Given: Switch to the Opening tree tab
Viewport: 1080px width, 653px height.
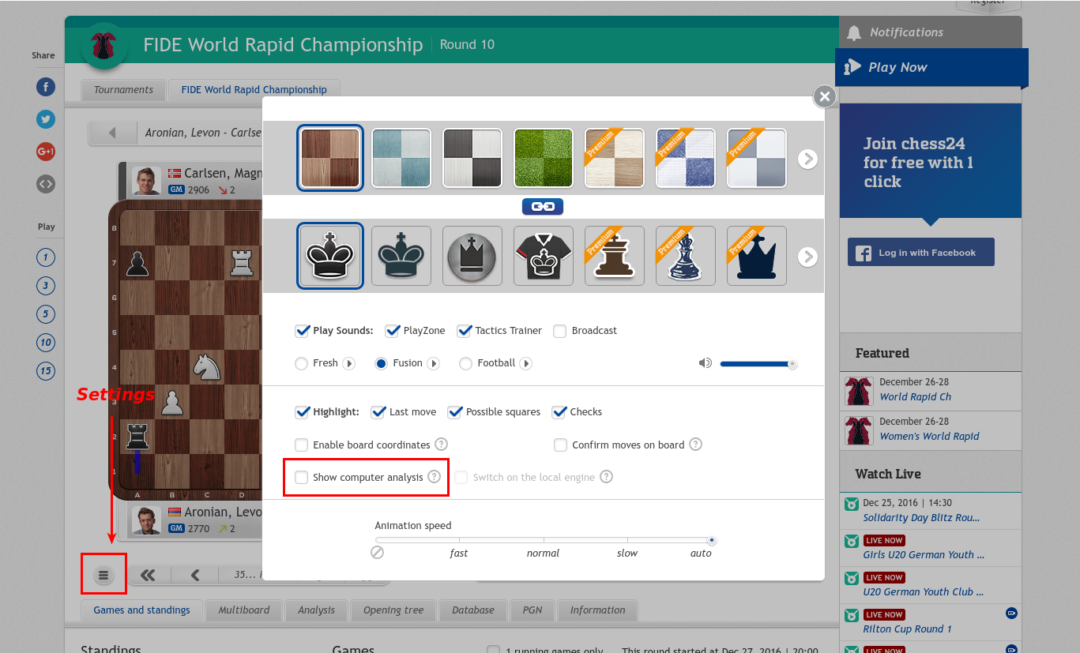Looking at the screenshot, I should pyautogui.click(x=393, y=610).
